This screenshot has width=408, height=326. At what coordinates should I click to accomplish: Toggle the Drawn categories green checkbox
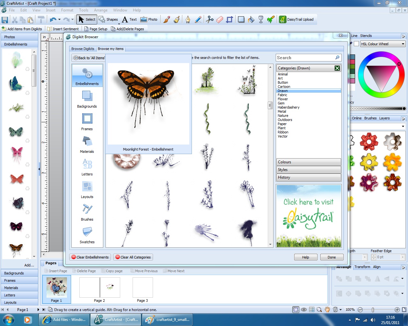point(337,68)
